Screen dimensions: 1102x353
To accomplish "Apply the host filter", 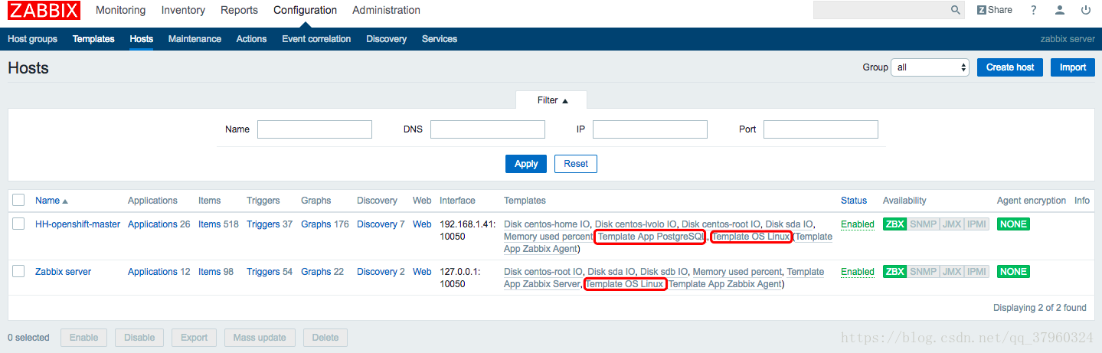I will (526, 164).
